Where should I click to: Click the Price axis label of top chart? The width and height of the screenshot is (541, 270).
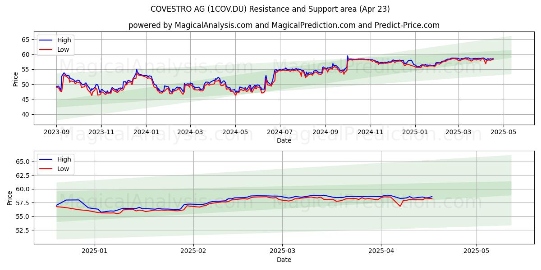[x=15, y=79]
